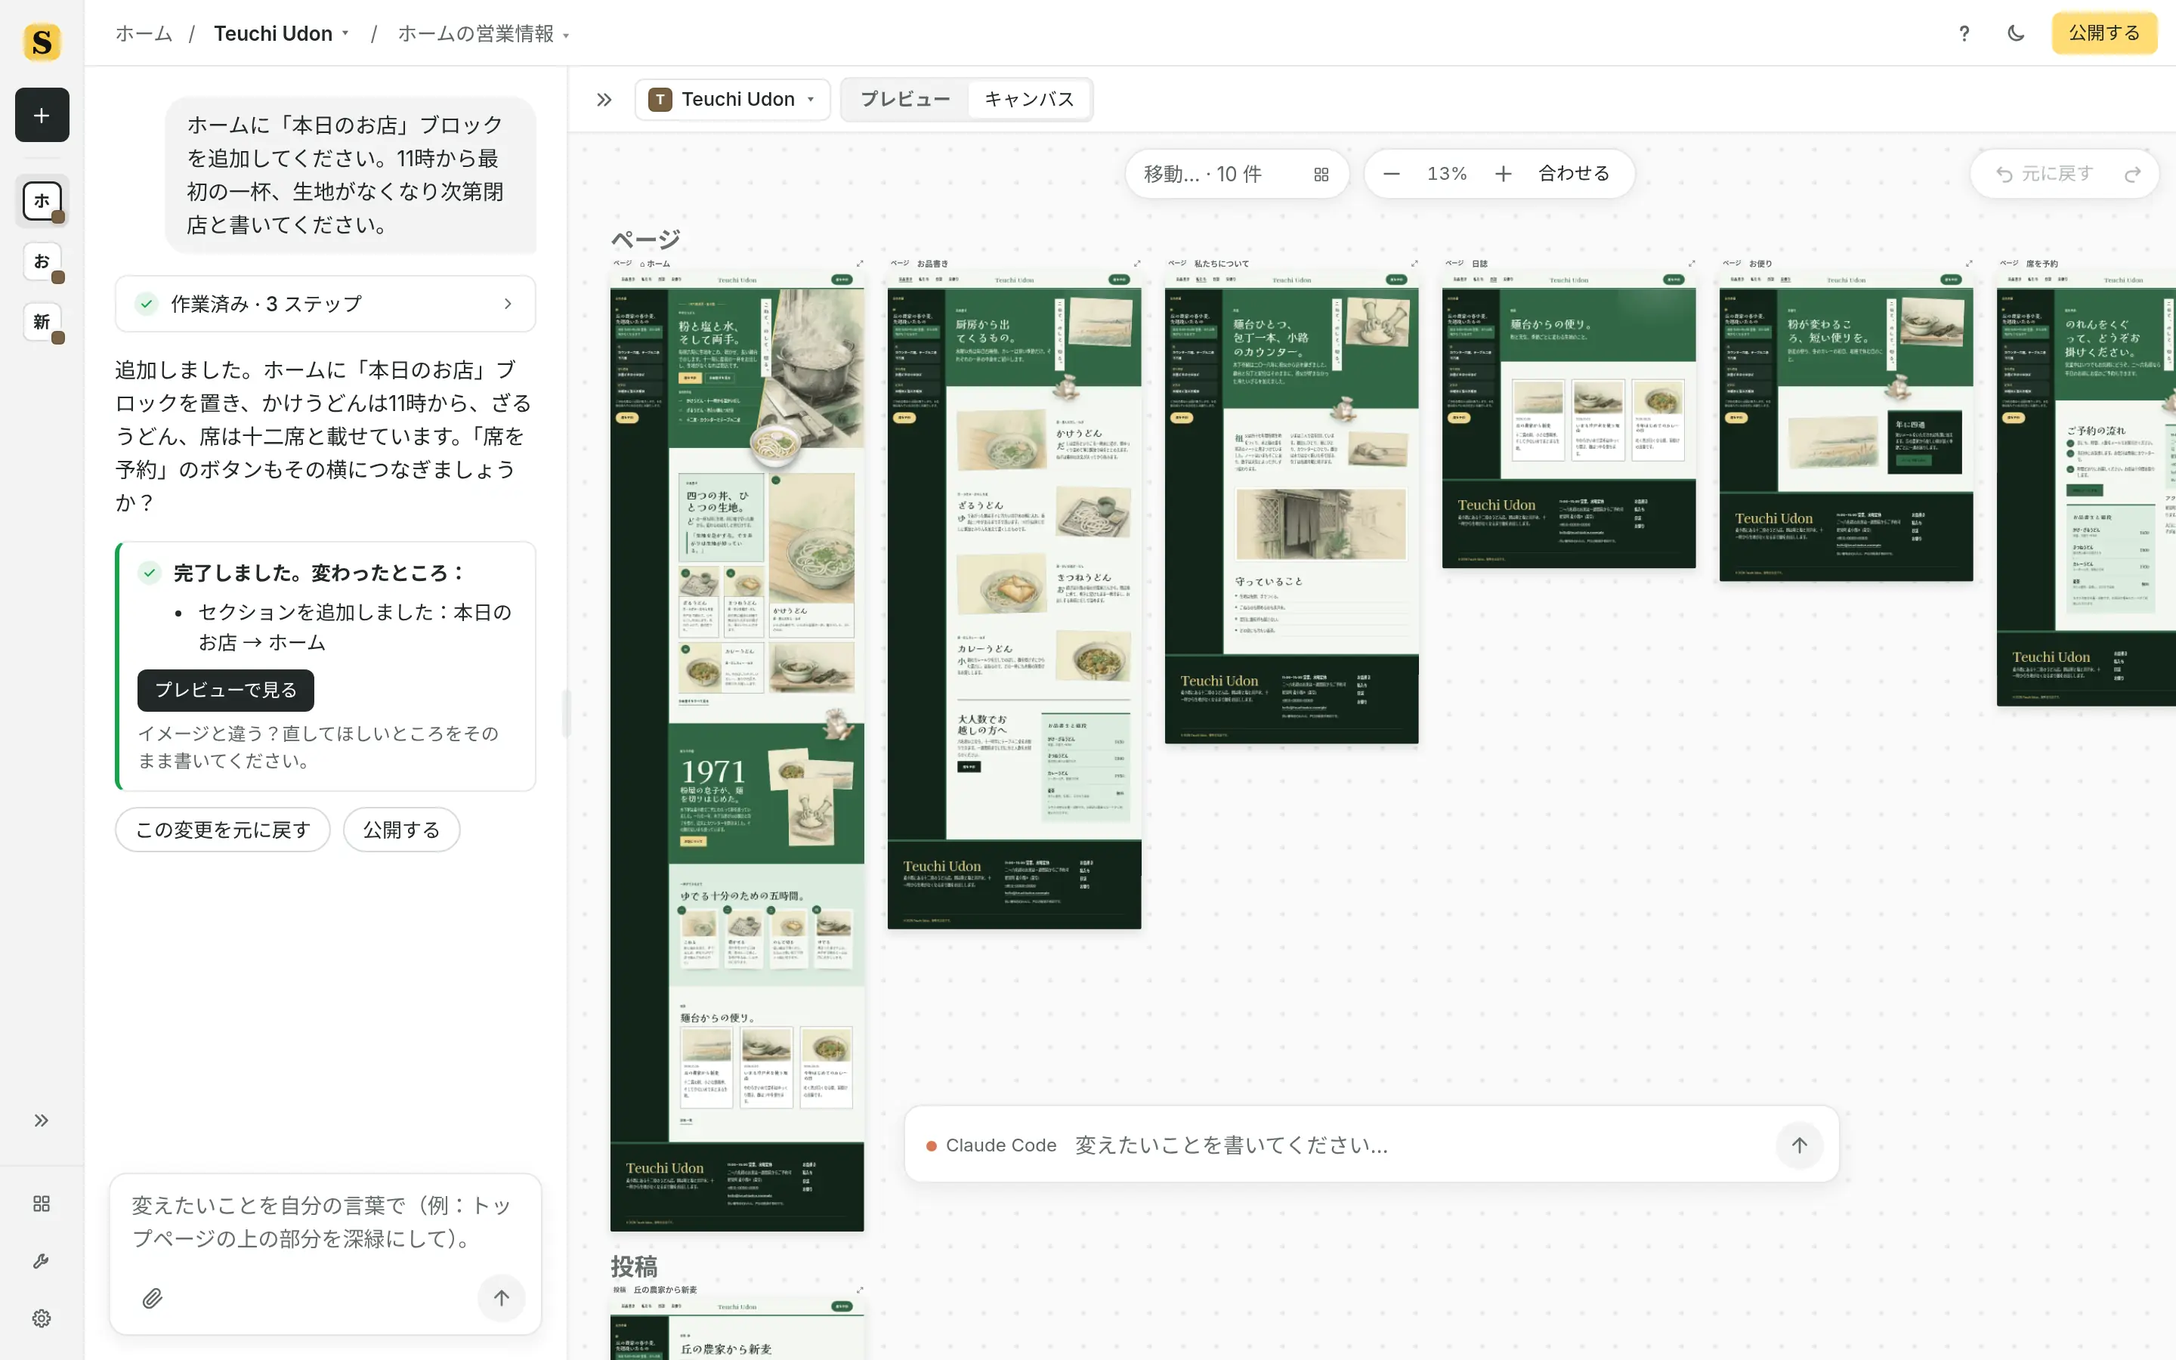The width and height of the screenshot is (2176, 1360).
Task: Click the help question mark icon
Action: (1964, 33)
